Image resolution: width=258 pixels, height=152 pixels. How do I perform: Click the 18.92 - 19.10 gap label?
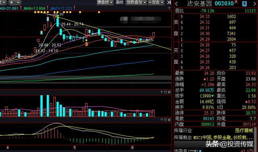pos(47,51)
